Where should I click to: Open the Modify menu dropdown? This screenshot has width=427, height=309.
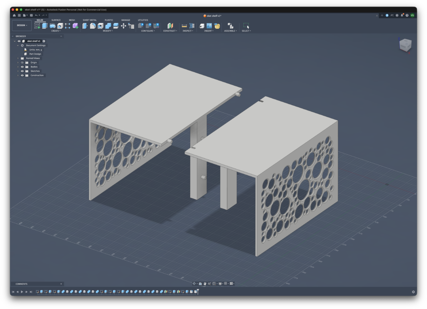(x=108, y=31)
